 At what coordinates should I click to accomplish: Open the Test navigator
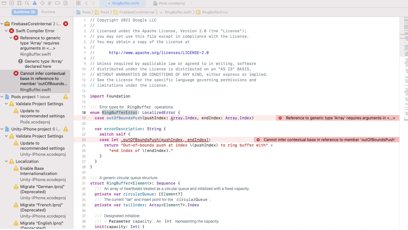tap(42, 3)
